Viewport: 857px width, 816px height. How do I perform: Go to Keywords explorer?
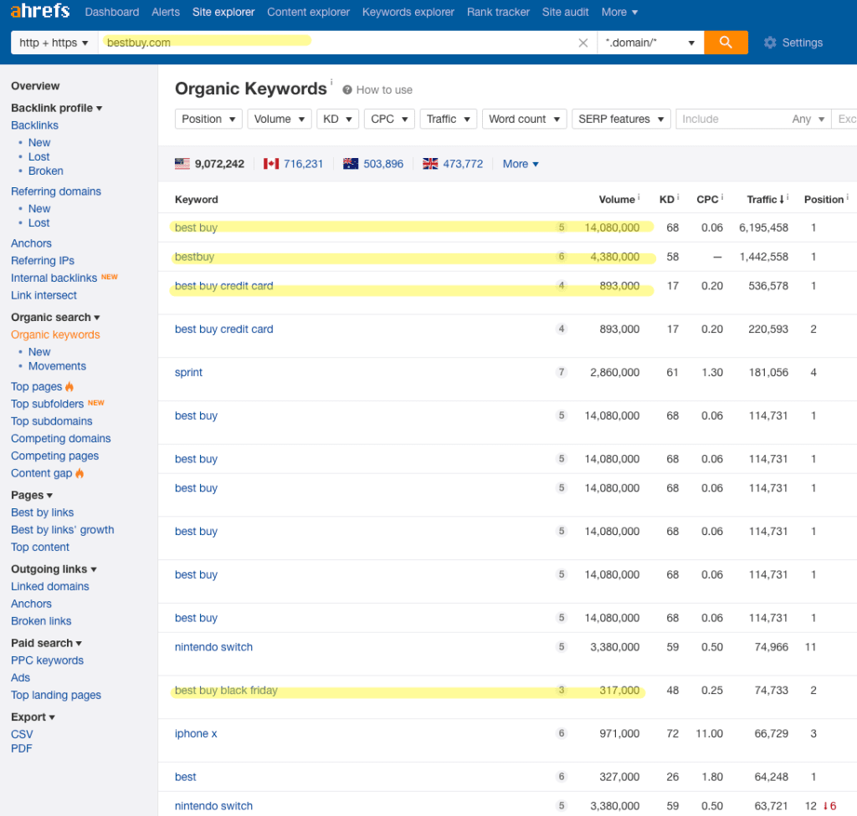408,12
